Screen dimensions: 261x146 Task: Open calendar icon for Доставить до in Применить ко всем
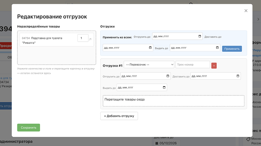point(150,48)
